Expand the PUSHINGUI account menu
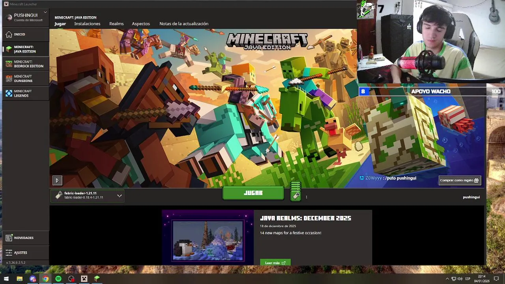This screenshot has width=505, height=284. 45,12
